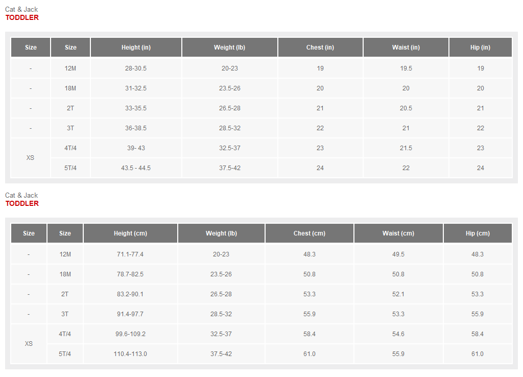
Task: Select the 21.5 waist cell
Action: [x=406, y=148]
